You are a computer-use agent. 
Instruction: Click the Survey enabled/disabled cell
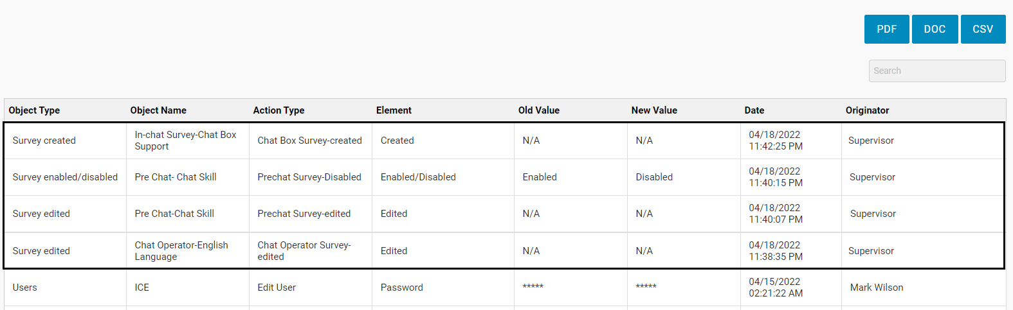[65, 177]
